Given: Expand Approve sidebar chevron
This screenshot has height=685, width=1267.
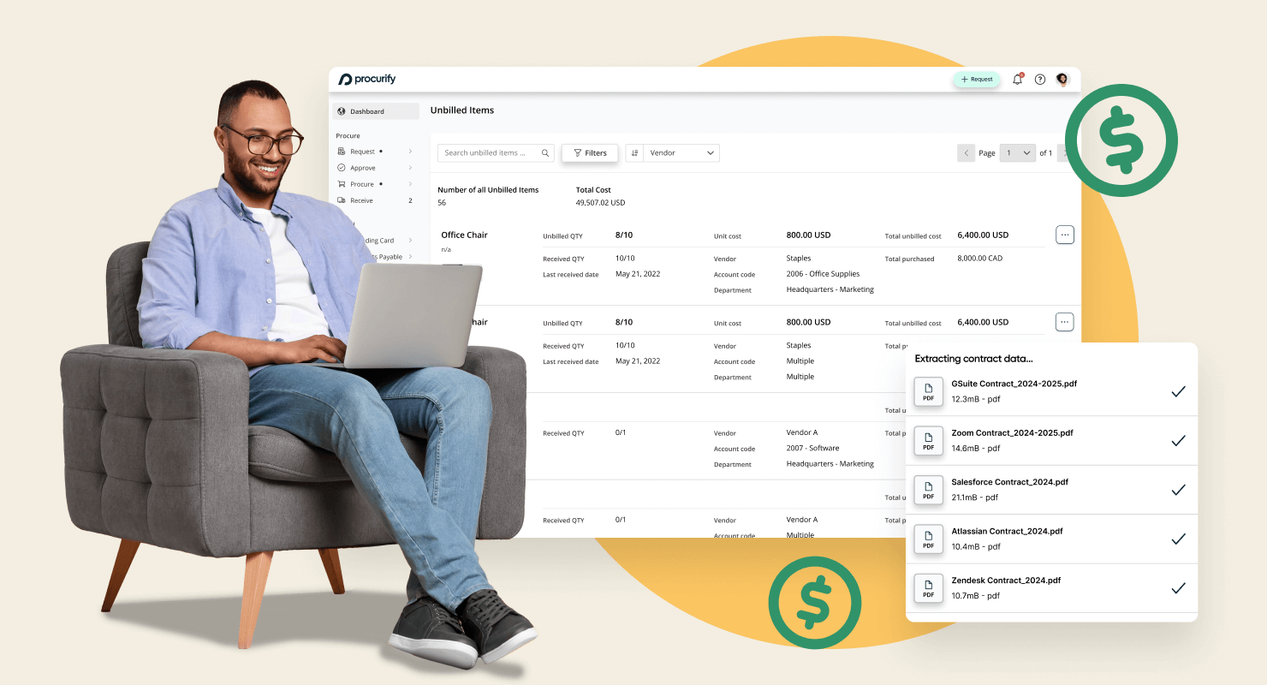Looking at the screenshot, I should [410, 168].
